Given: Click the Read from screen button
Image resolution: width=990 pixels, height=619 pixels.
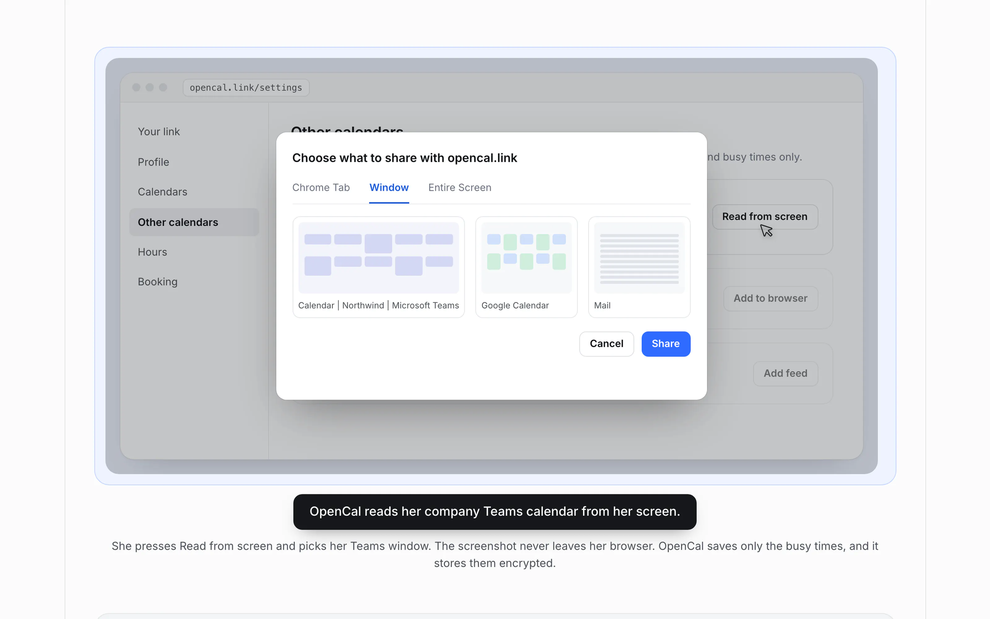Looking at the screenshot, I should point(765,217).
